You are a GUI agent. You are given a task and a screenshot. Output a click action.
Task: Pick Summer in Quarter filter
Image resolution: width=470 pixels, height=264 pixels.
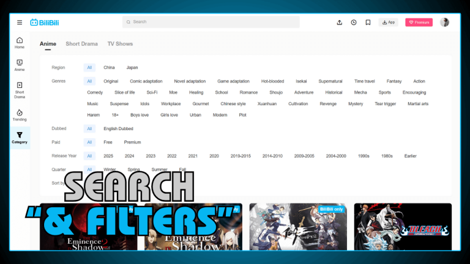159,169
